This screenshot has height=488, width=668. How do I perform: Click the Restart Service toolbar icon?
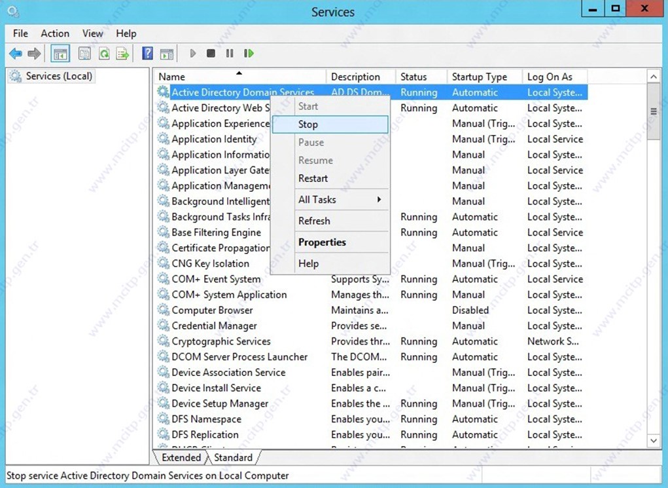tap(249, 53)
